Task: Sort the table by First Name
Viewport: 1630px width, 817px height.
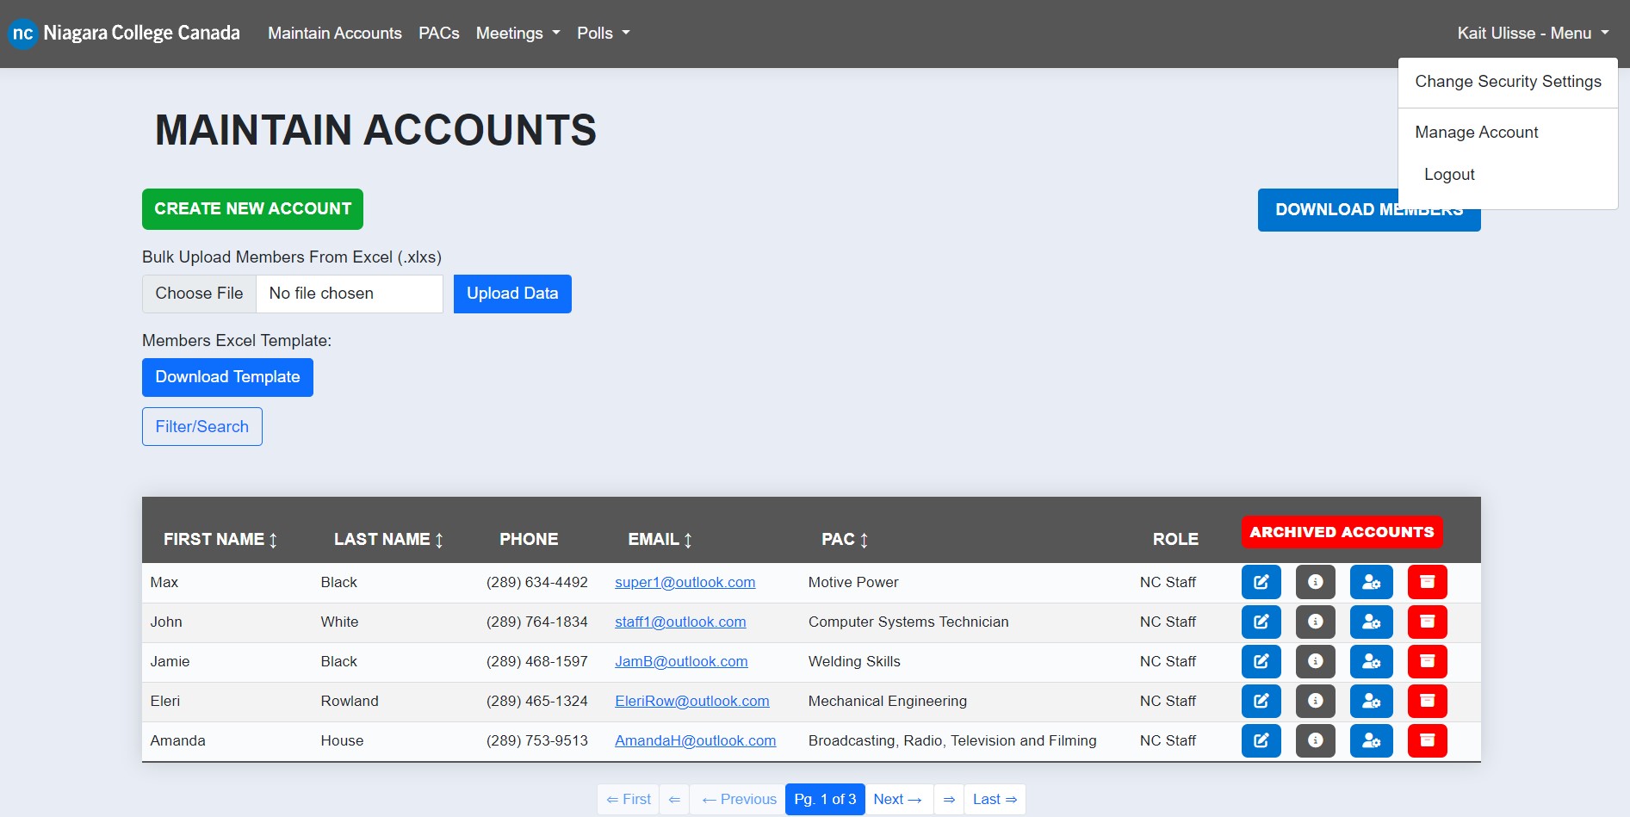Action: tap(220, 540)
